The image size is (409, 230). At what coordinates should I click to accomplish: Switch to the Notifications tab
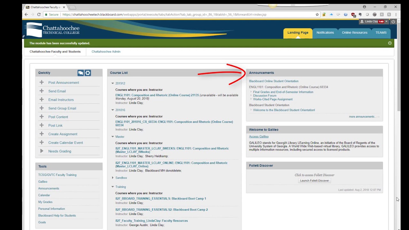click(325, 33)
